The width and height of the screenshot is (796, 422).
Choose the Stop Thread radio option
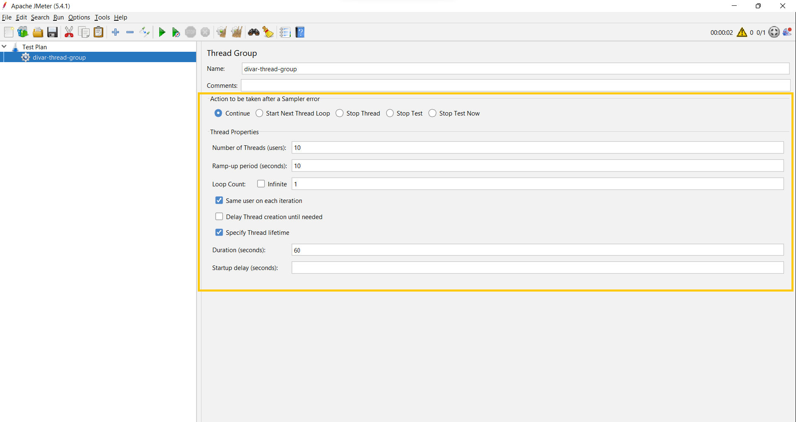tap(340, 113)
